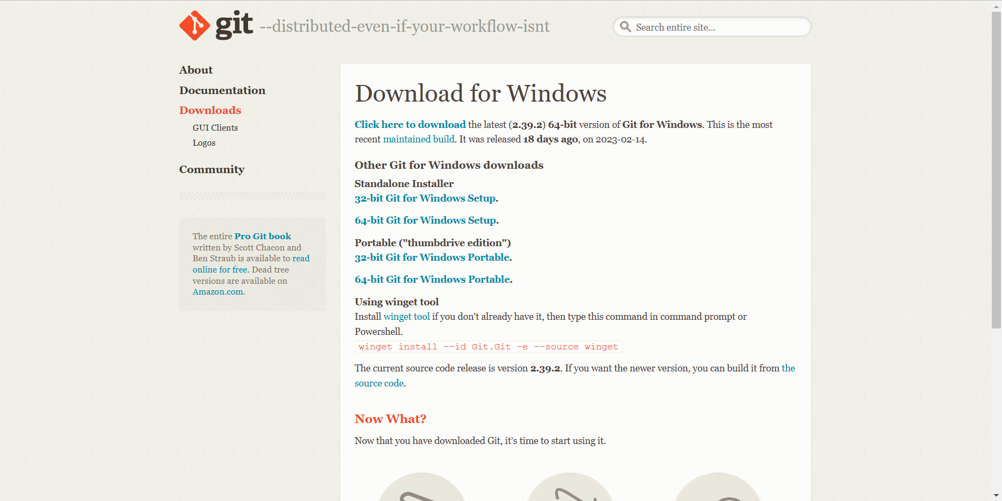The height and width of the screenshot is (501, 1002).
Task: Open Logos submenu item
Action: (204, 142)
